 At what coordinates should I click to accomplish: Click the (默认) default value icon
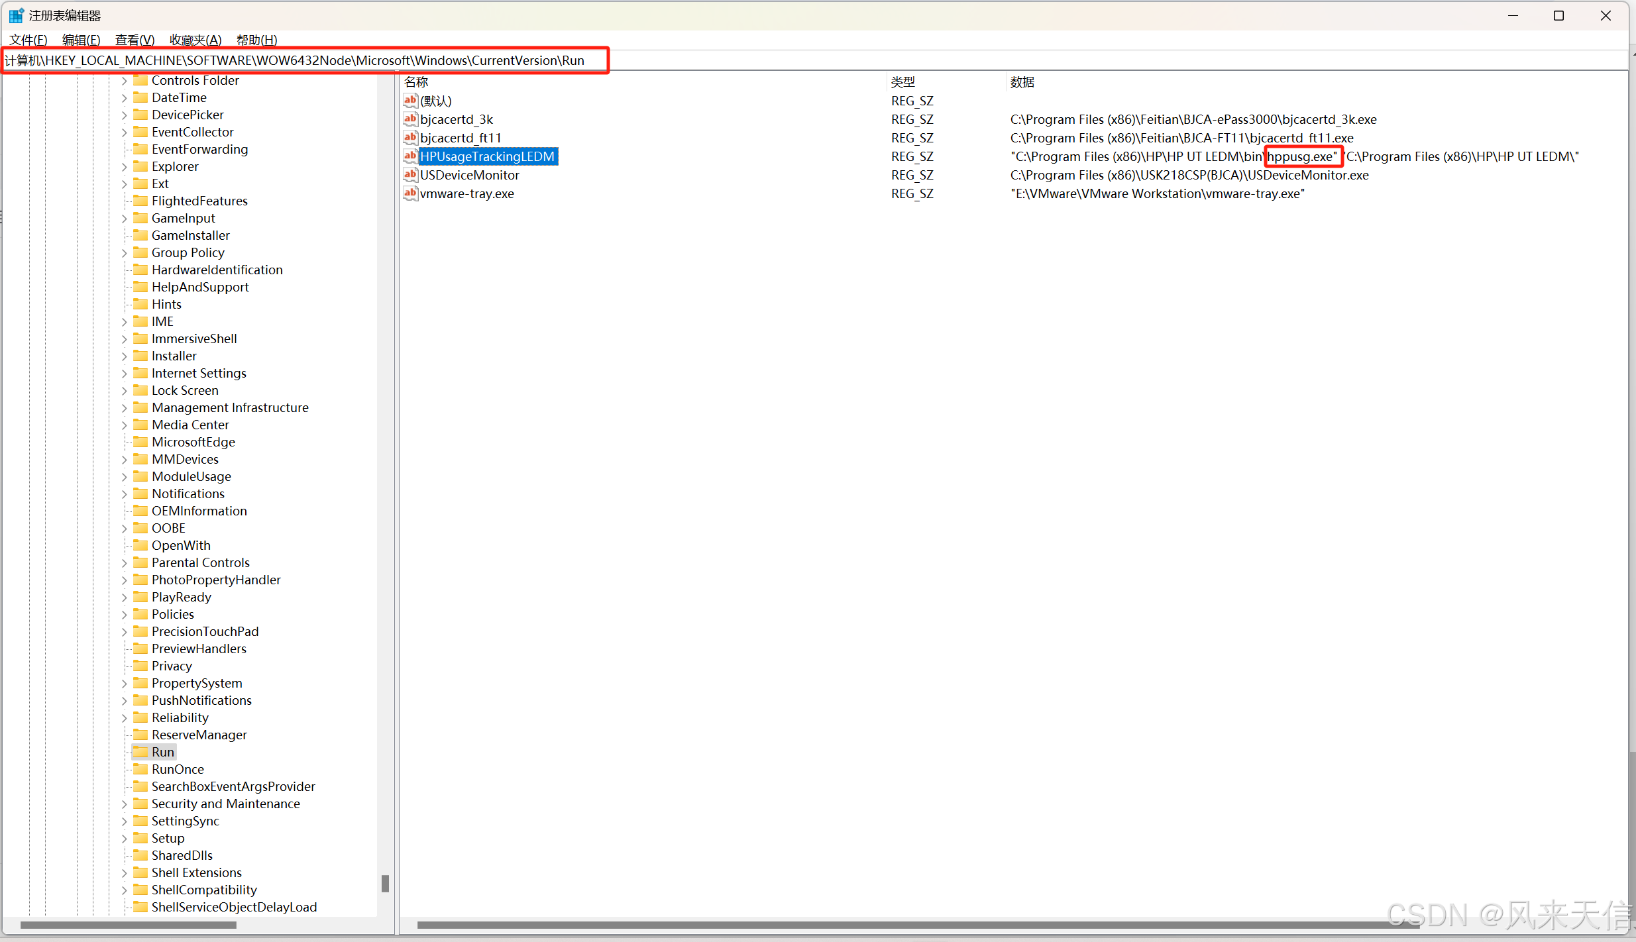(411, 101)
